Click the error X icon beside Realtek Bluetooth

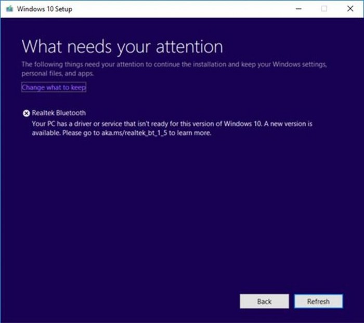pyautogui.click(x=26, y=113)
